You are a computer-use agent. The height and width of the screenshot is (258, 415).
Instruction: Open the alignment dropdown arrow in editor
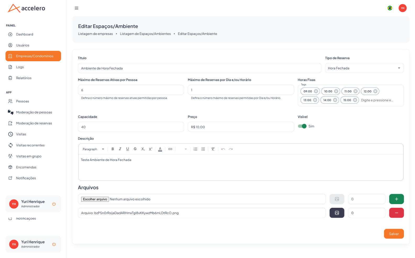(x=186, y=149)
